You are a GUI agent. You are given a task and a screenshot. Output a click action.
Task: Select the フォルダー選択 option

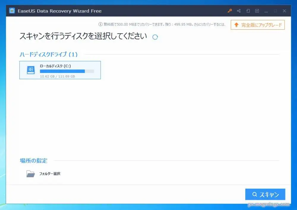pyautogui.click(x=50, y=174)
